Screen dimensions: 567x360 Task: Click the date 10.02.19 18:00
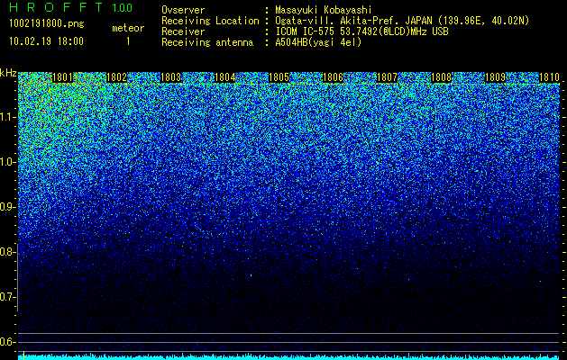coord(46,41)
